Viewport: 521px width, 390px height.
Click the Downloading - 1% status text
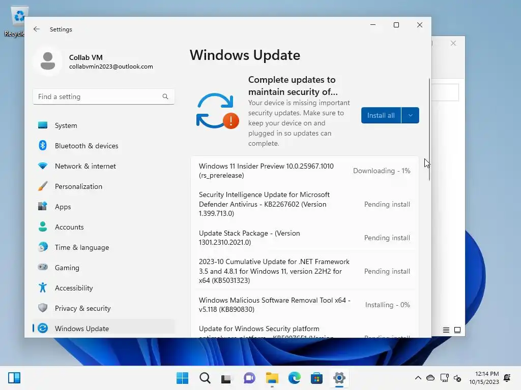382,171
